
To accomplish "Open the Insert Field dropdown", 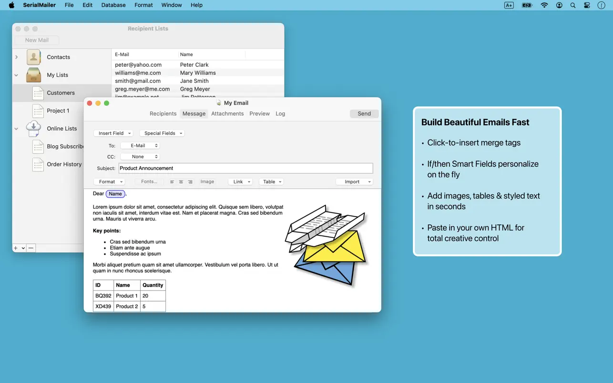I will point(113,133).
